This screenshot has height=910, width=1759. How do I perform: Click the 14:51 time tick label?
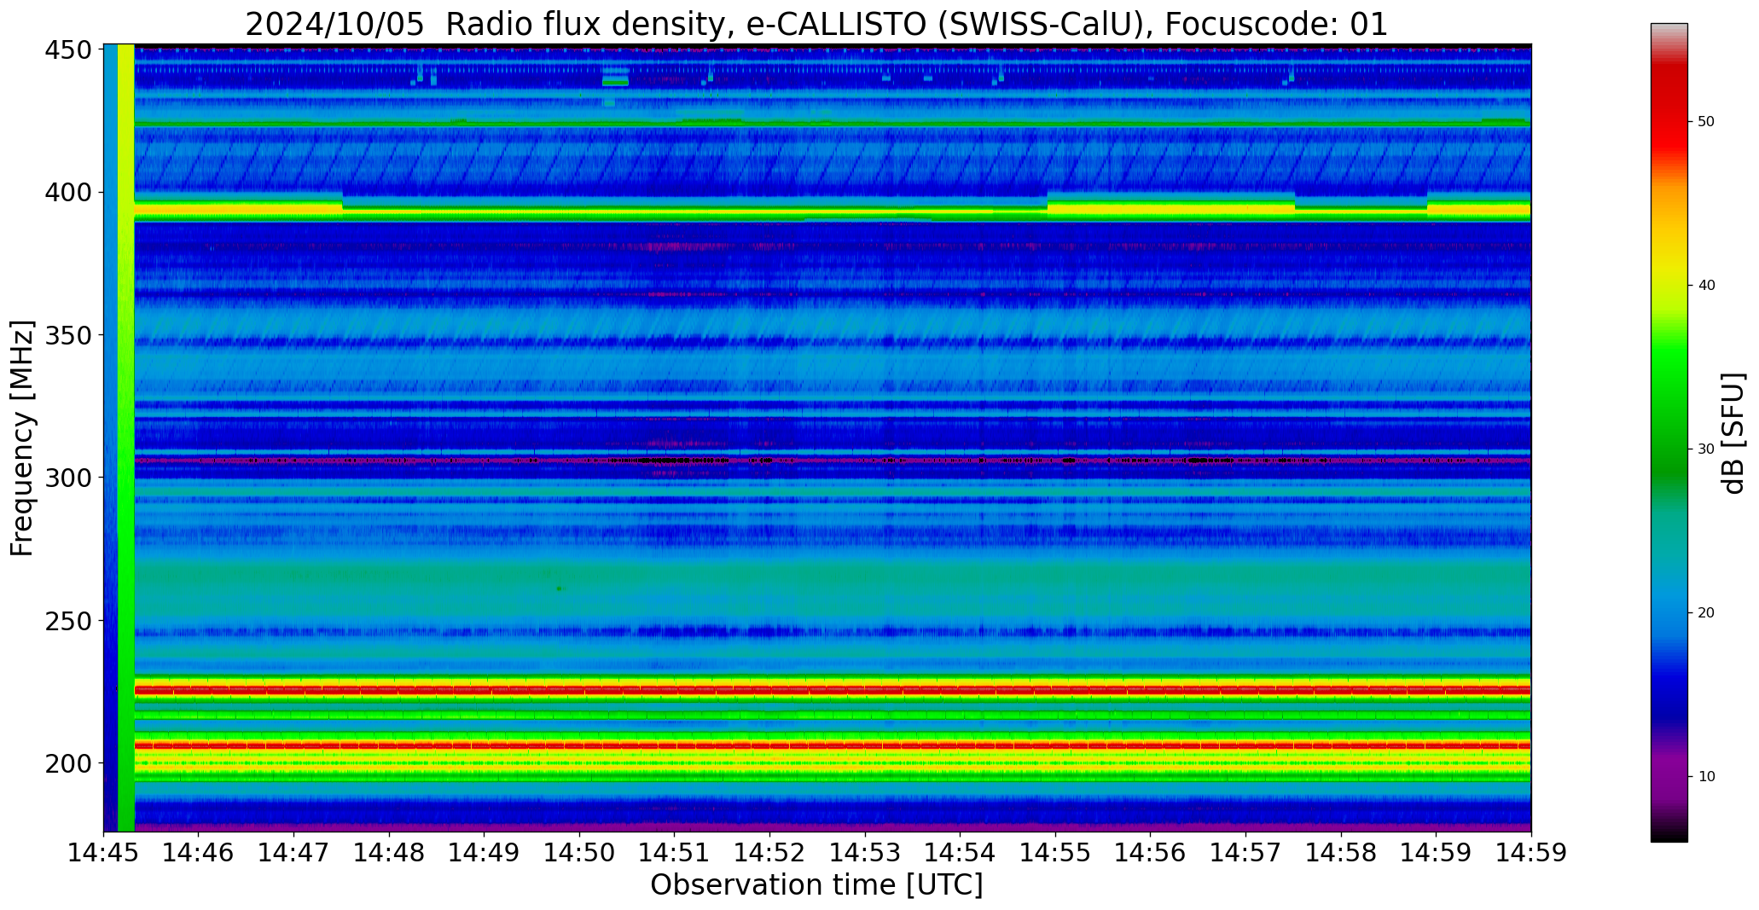click(x=675, y=852)
